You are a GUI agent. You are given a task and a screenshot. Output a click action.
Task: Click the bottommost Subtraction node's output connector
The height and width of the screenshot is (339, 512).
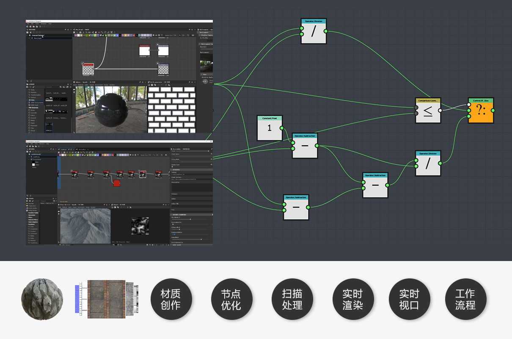tap(308, 207)
